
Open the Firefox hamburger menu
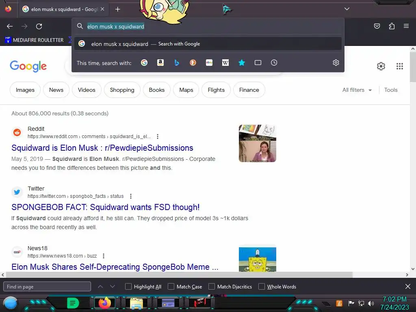click(406, 26)
